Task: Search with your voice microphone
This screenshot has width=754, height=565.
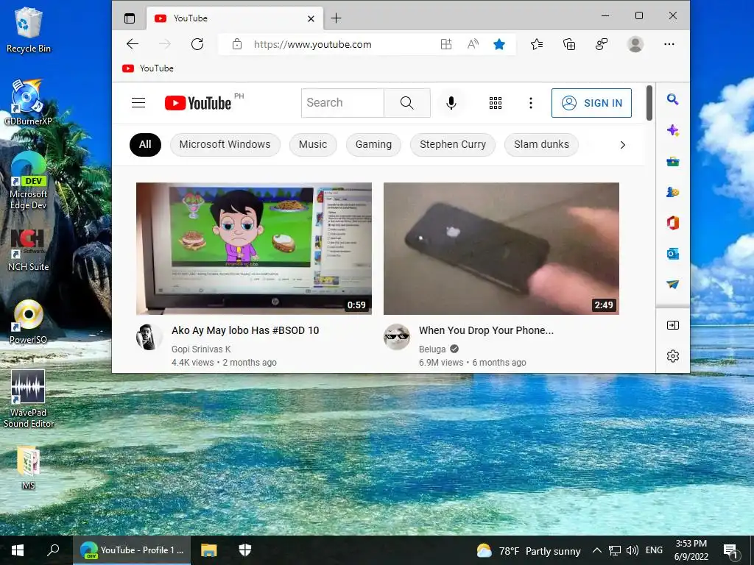Action: coord(451,103)
